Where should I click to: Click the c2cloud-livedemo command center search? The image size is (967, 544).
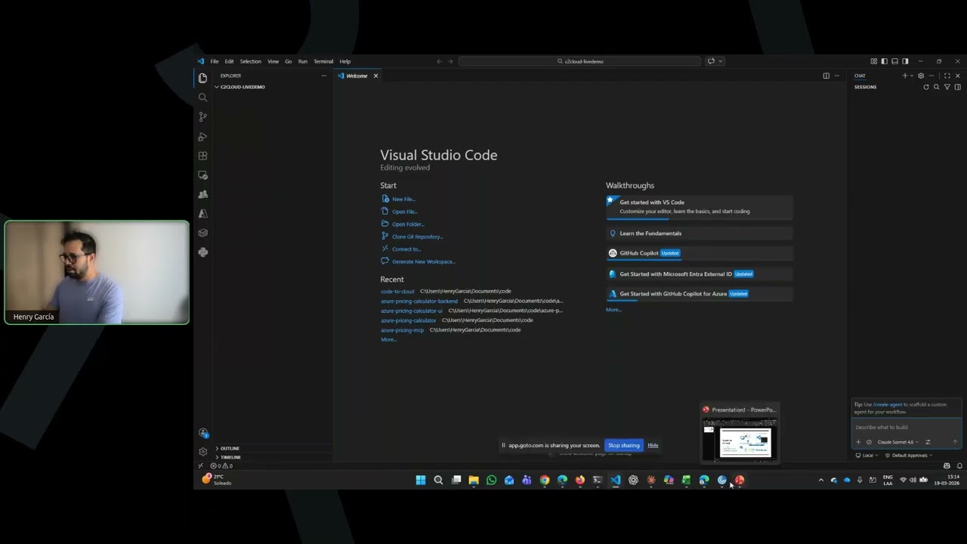580,61
